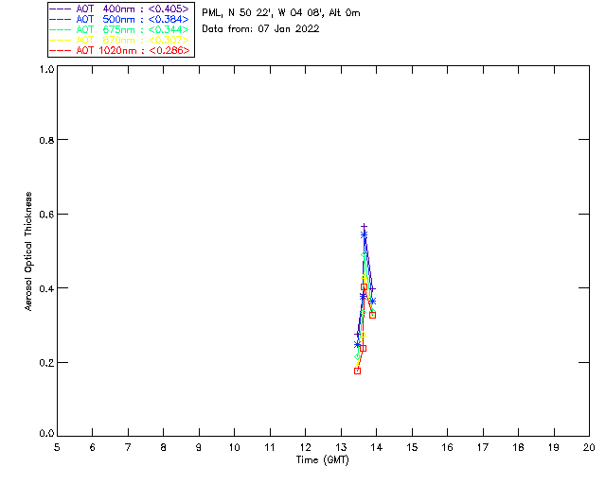606x484 pixels.
Task: Click the AOT 675nm legend entry
Action: (x=119, y=29)
